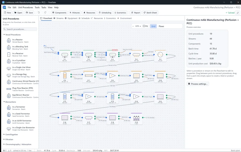Switch to the Economics view tab
The image size is (241, 152).
coord(110,18)
